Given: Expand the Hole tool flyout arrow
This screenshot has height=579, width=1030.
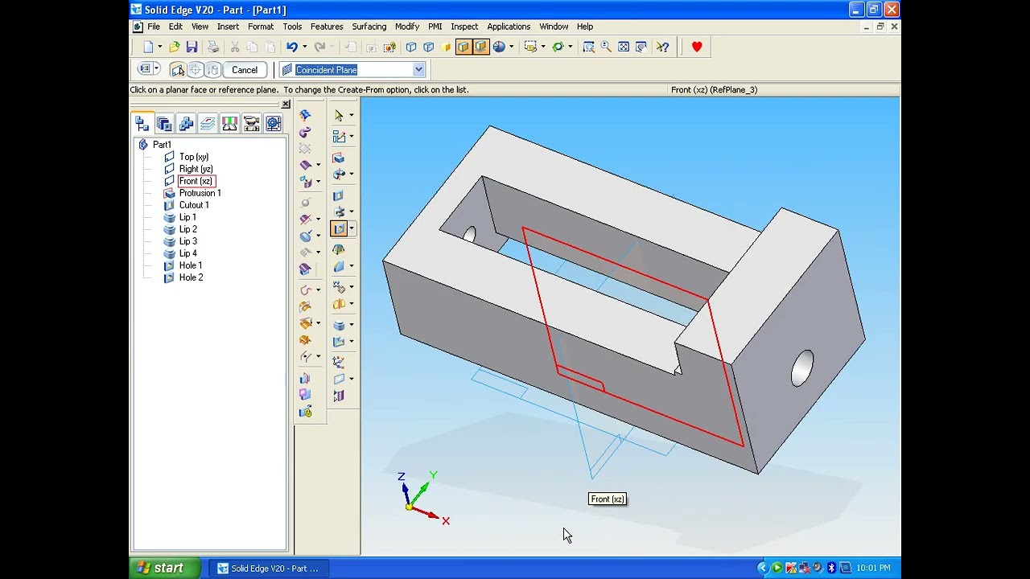Looking at the screenshot, I should tap(352, 228).
